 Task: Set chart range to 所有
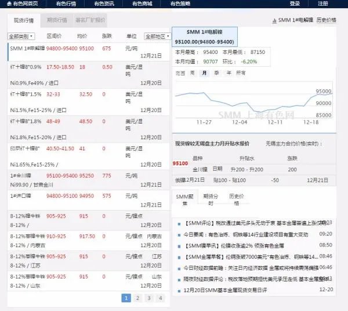pyautogui.click(x=241, y=73)
